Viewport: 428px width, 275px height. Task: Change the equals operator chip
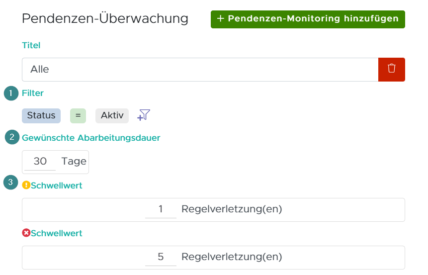click(78, 115)
